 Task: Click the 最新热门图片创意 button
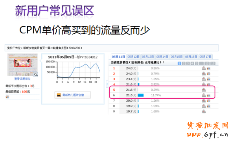pos(73,95)
